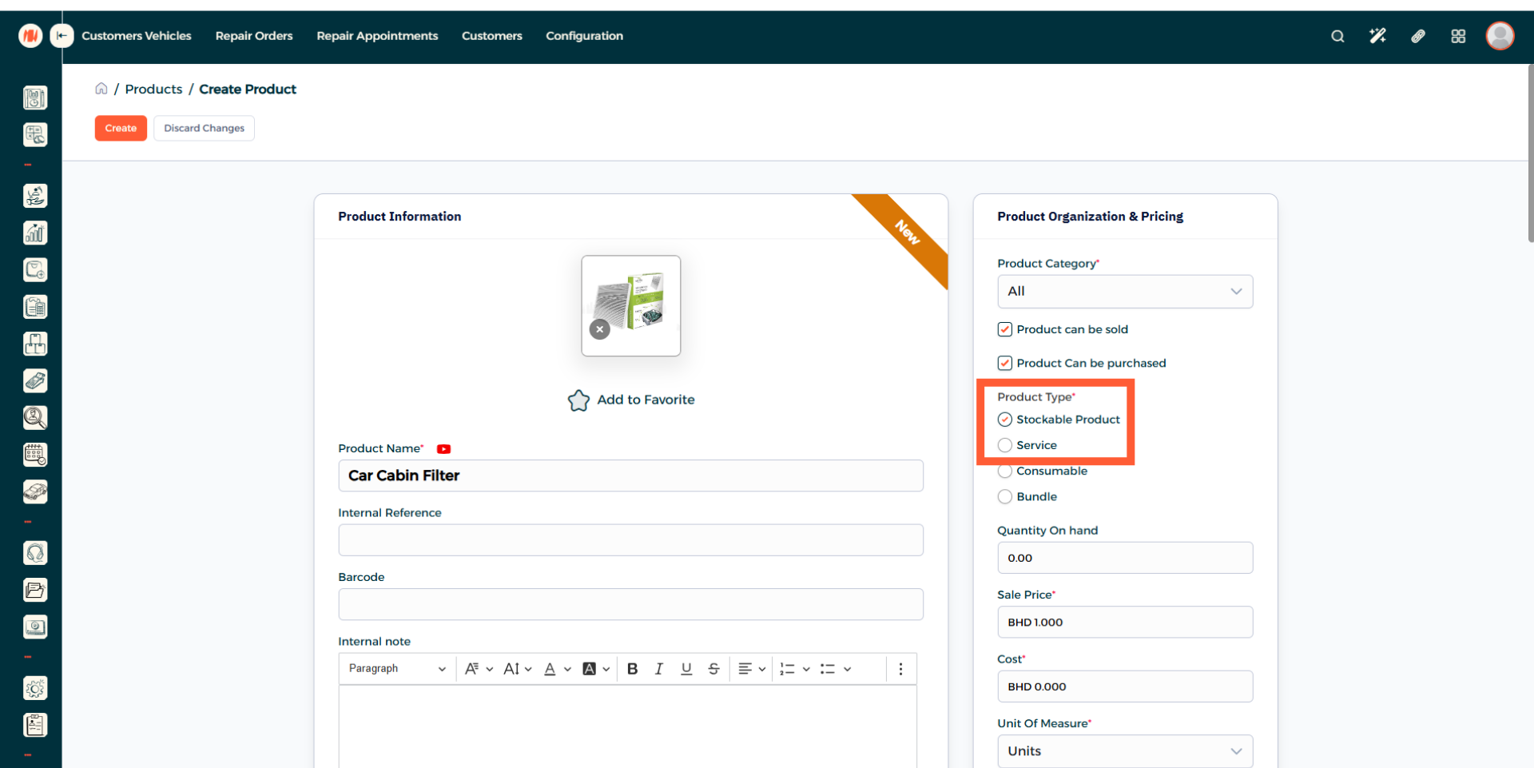Open the Paragraph style dropdown
This screenshot has width=1534, height=768.
coord(396,669)
